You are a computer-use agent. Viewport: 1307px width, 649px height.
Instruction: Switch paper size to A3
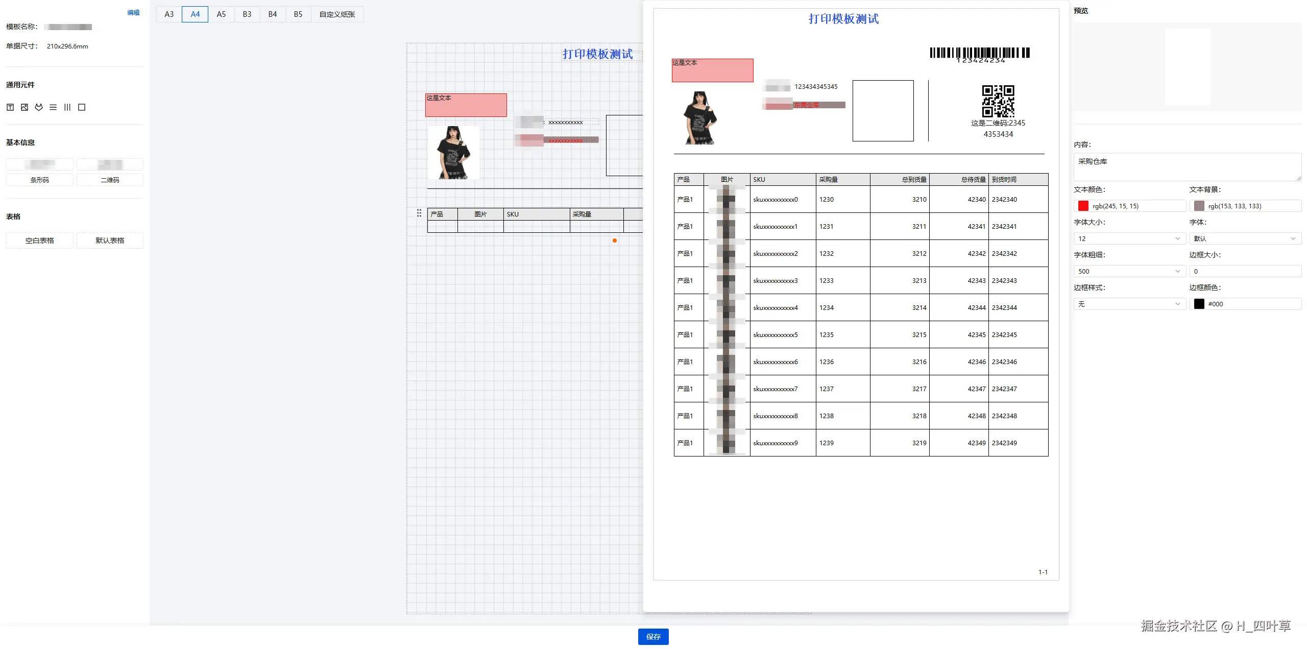(x=169, y=14)
